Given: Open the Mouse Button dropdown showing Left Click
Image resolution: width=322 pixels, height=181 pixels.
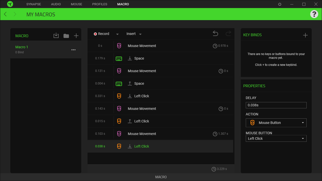Looking at the screenshot, I should point(276,139).
